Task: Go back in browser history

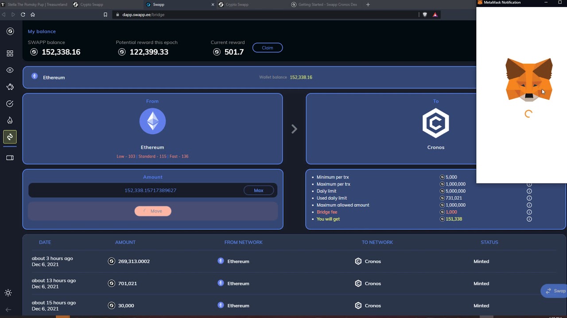Action: 4,15
